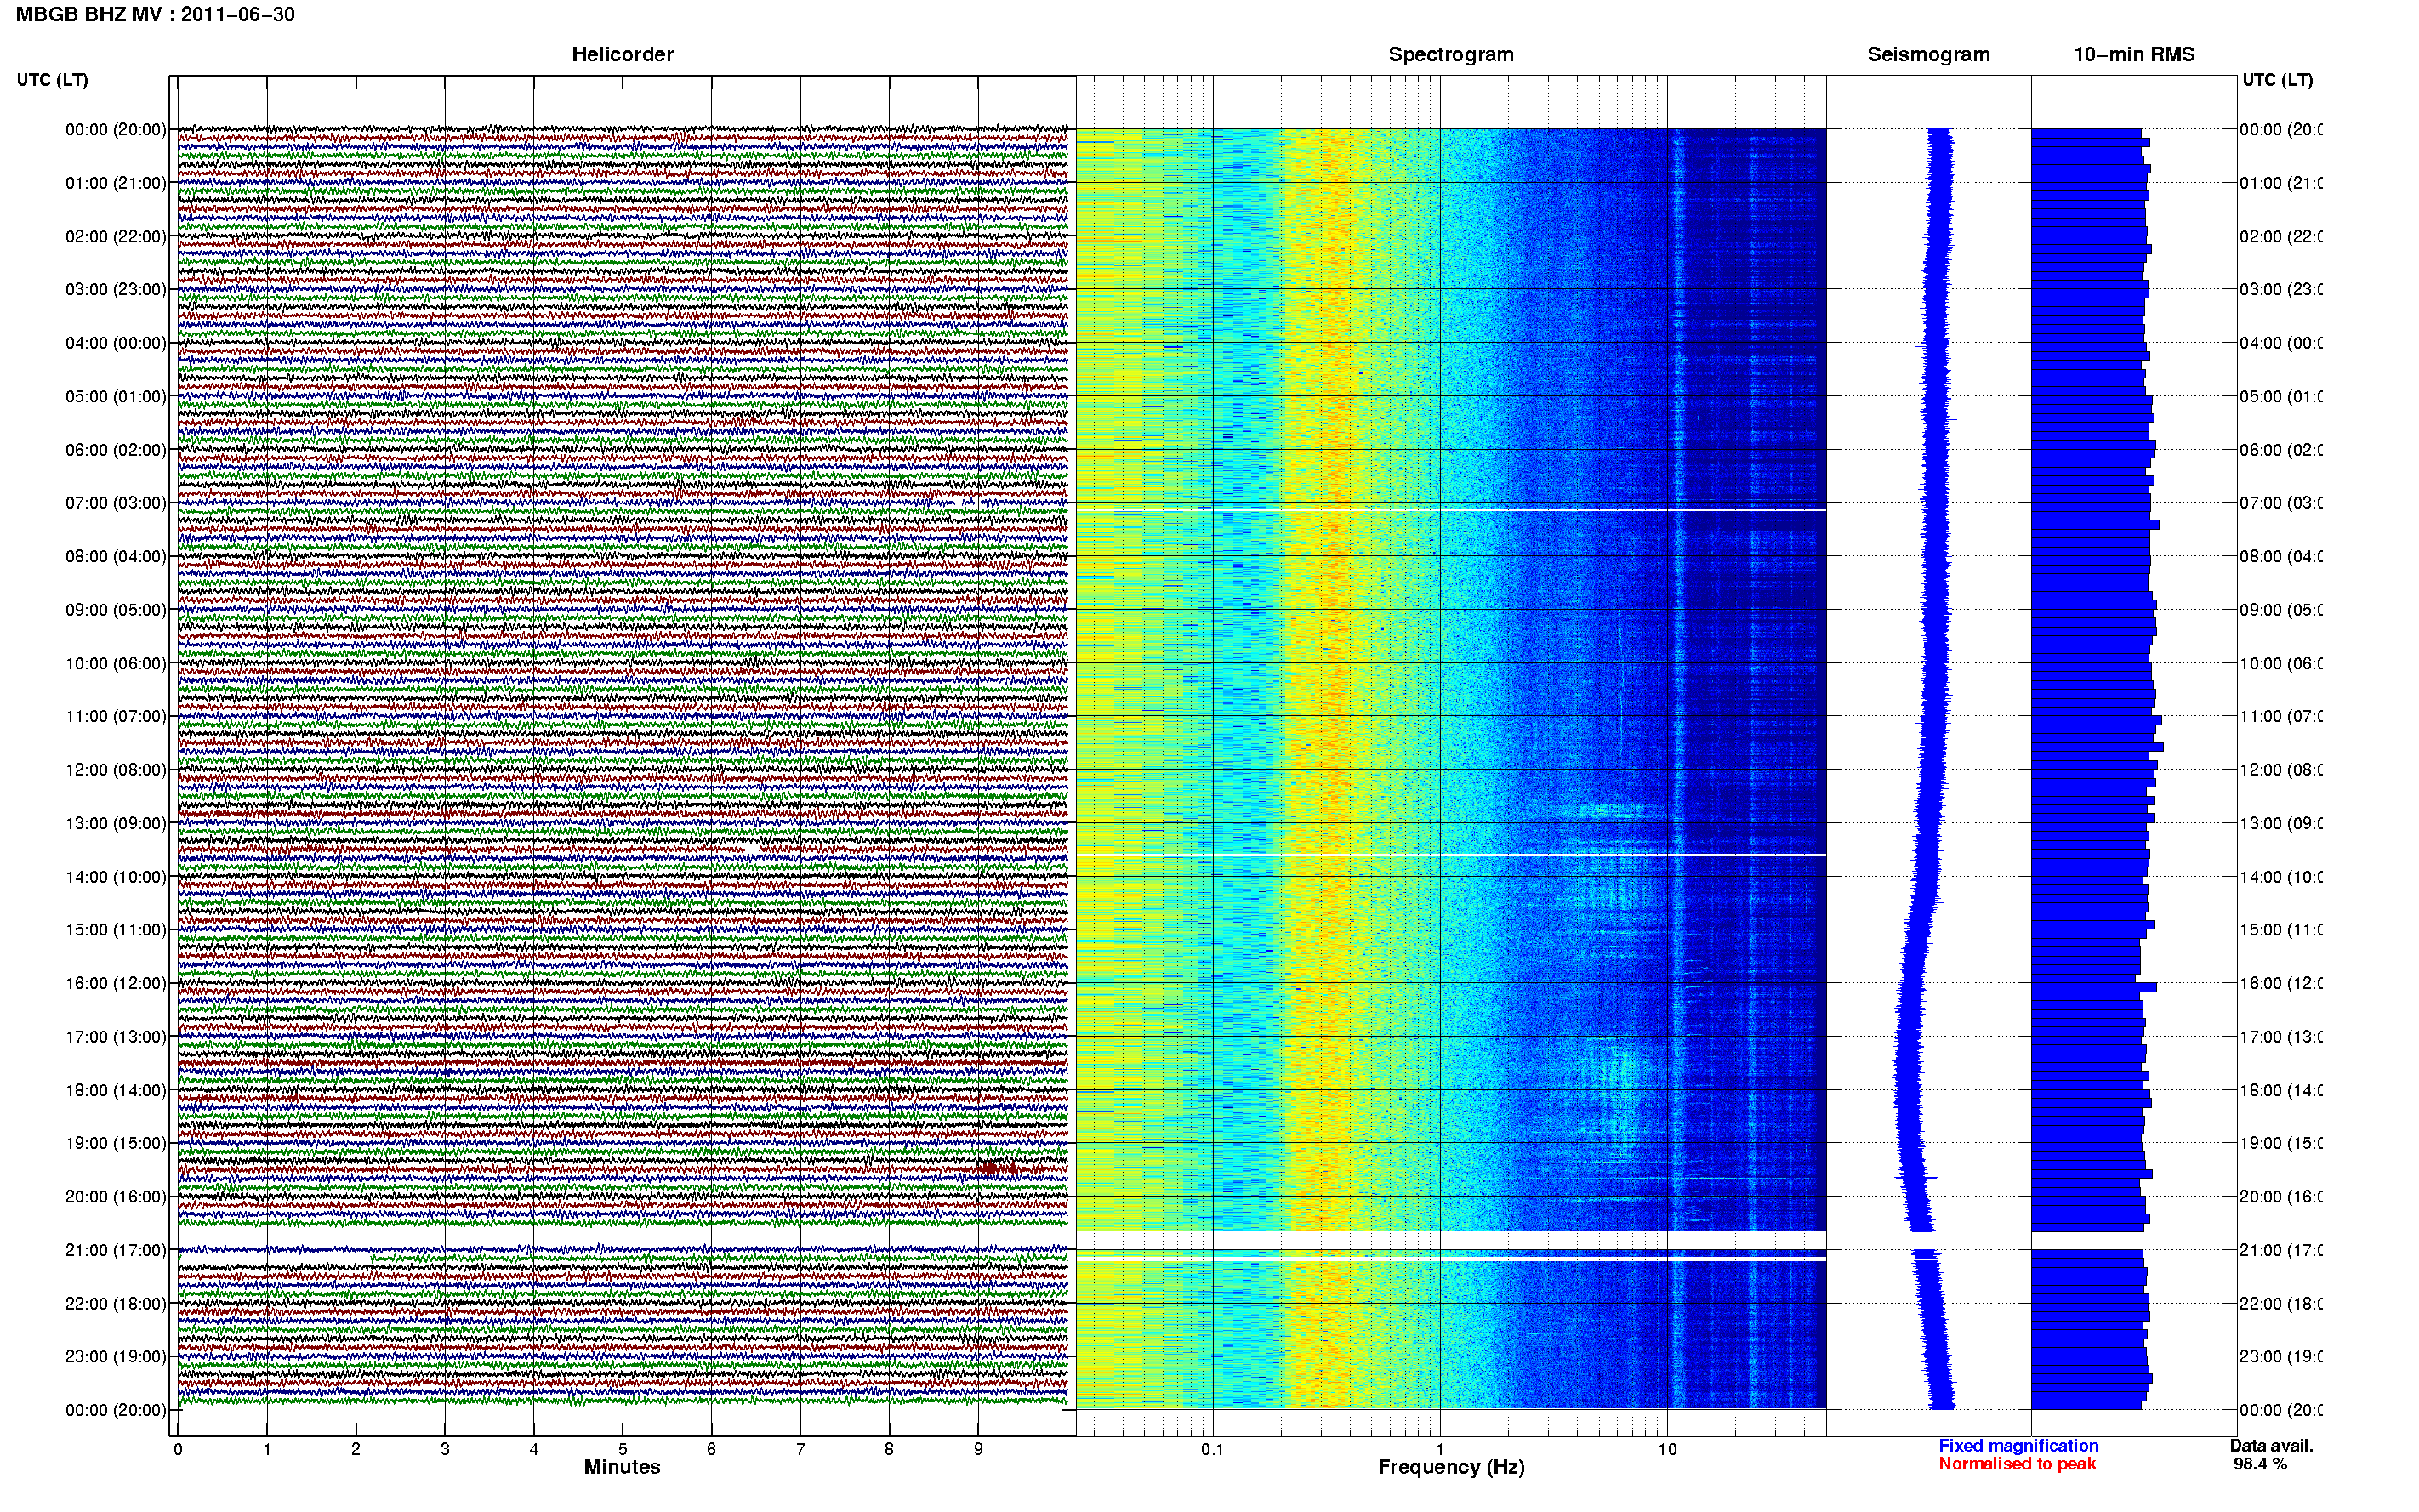Click the "00:00 (20:00)" label at top left
The image size is (2419, 1512).
coord(116,129)
